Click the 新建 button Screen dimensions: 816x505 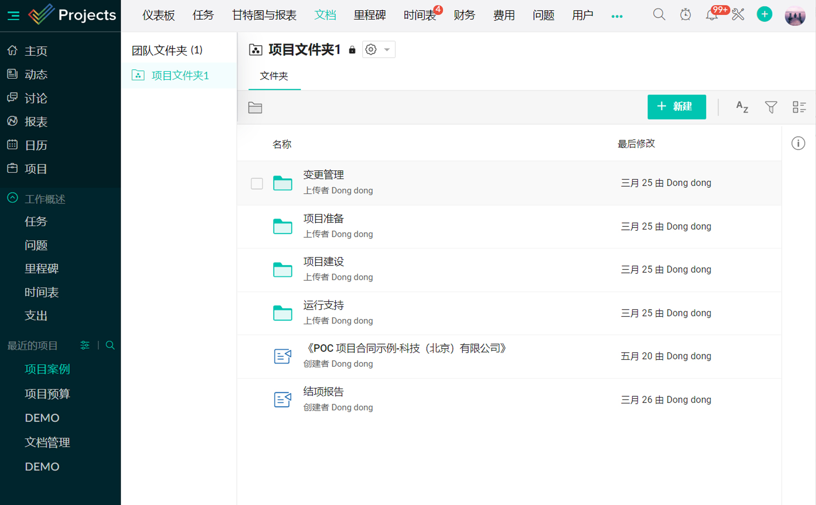676,107
